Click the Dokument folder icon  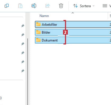pos(38,40)
